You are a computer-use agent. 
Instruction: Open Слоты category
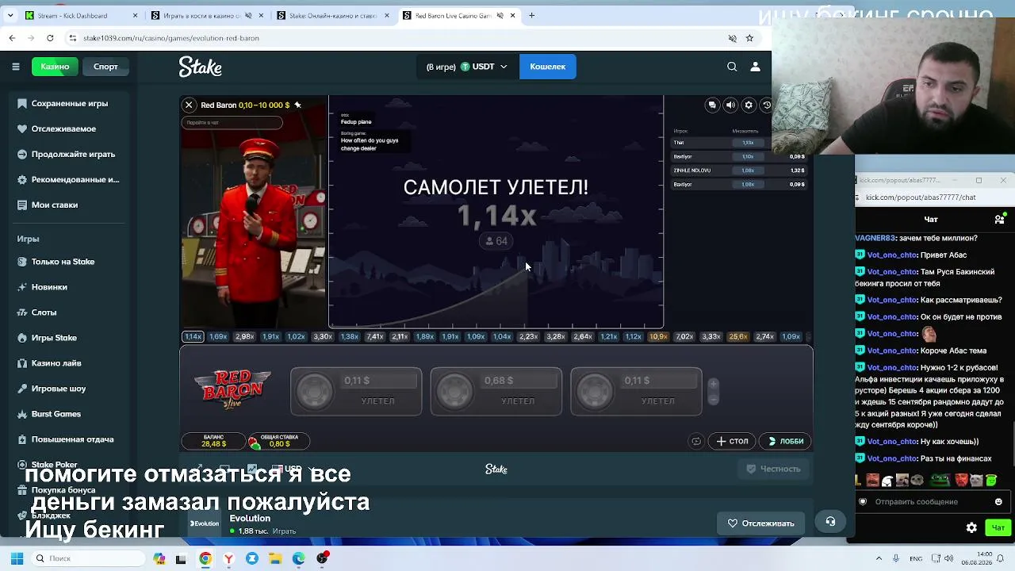coord(68,312)
